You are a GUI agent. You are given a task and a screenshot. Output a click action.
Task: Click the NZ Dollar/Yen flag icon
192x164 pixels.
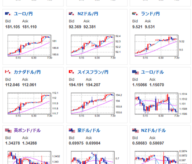72,14
